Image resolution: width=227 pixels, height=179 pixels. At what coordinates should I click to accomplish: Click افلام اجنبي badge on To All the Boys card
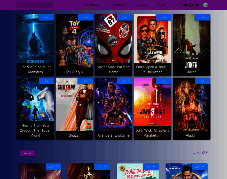click(151, 167)
